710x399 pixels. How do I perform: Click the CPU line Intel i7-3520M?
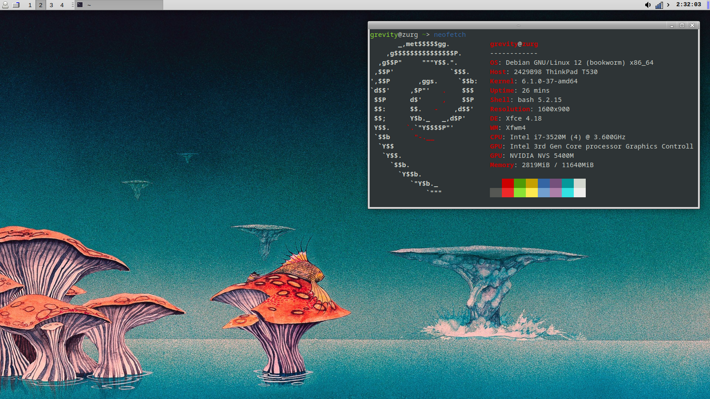click(x=558, y=137)
